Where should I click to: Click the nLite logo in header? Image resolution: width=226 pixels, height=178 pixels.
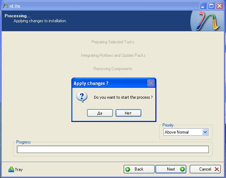tap(207, 21)
